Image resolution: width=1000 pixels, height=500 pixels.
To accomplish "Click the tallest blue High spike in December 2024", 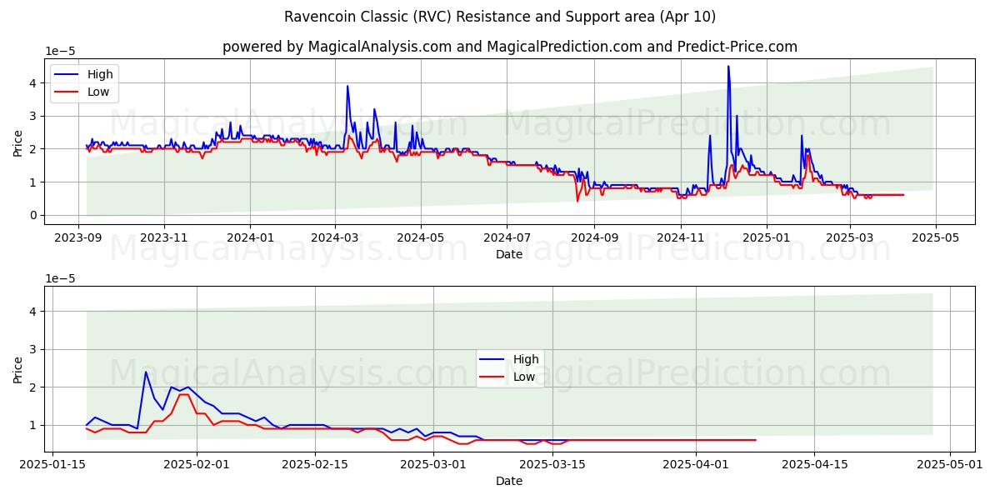I will (728, 67).
